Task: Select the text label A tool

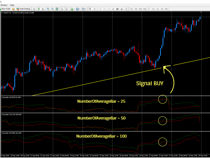Action: 113,9
